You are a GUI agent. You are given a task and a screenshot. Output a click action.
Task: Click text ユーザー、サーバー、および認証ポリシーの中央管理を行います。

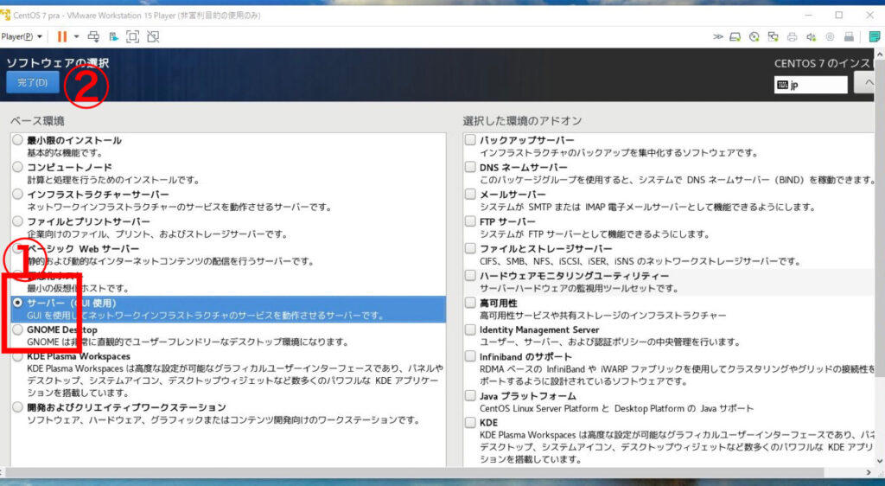point(609,342)
